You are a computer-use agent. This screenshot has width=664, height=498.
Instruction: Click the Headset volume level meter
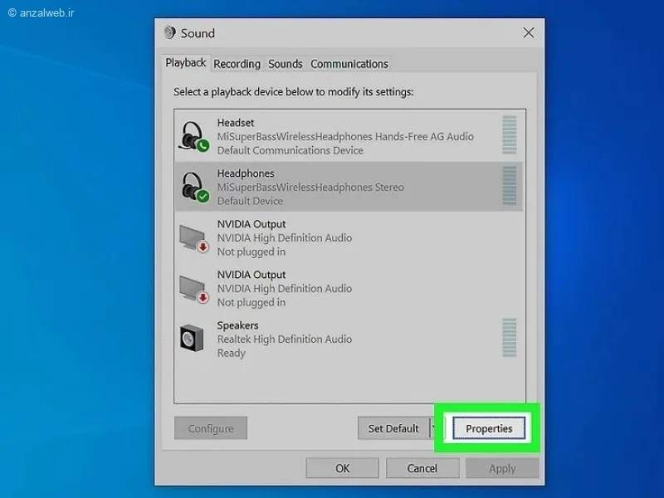tap(510, 135)
